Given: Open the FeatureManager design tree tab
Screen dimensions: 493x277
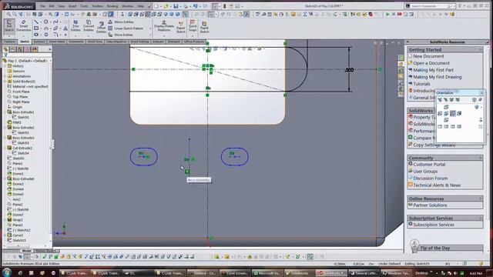Looking at the screenshot, I should (5, 49).
